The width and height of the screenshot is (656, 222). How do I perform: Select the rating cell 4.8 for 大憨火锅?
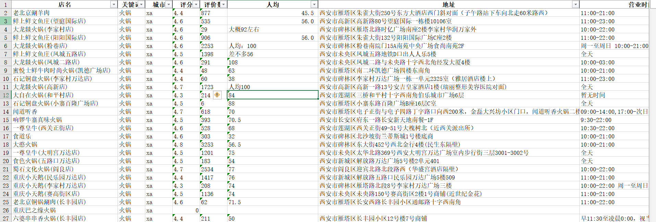(x=186, y=145)
